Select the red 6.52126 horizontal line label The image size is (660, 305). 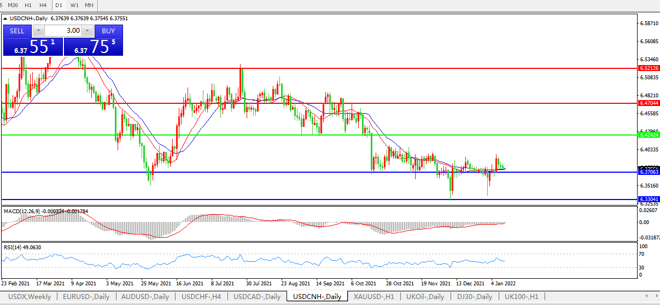point(649,68)
